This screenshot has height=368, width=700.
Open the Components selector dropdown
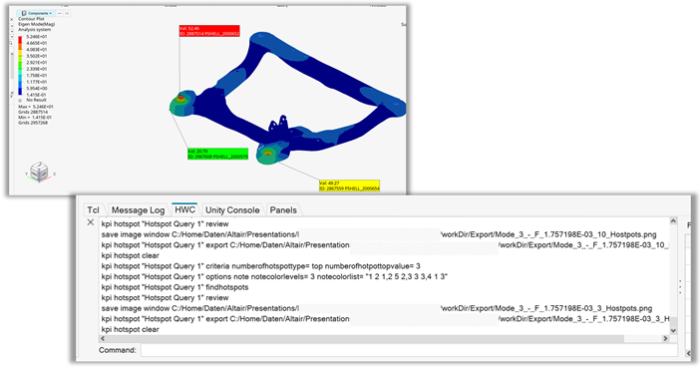coord(36,13)
